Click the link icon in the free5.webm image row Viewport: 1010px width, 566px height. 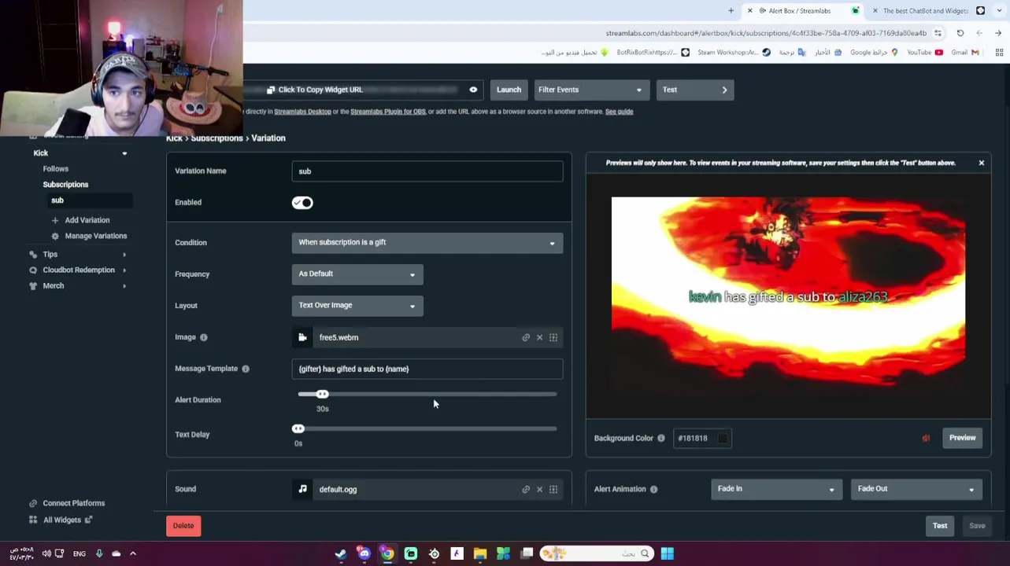526,337
